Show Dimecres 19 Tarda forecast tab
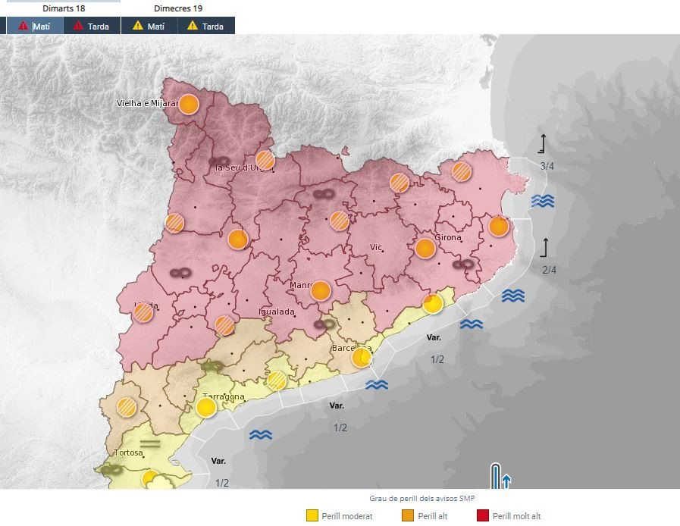Screen dimensions: 680x526 pos(205,26)
